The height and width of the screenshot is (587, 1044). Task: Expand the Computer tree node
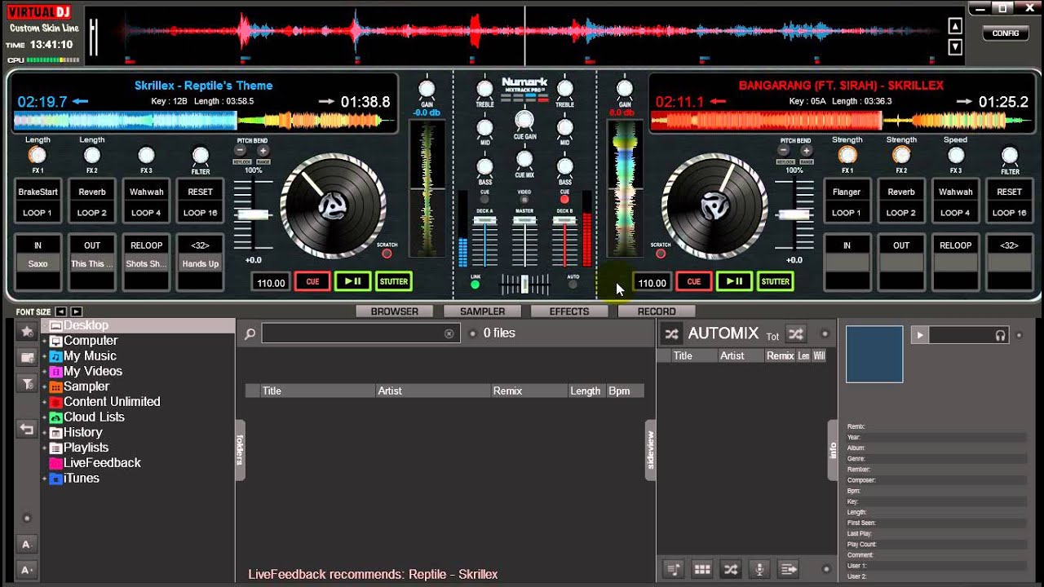coord(45,342)
